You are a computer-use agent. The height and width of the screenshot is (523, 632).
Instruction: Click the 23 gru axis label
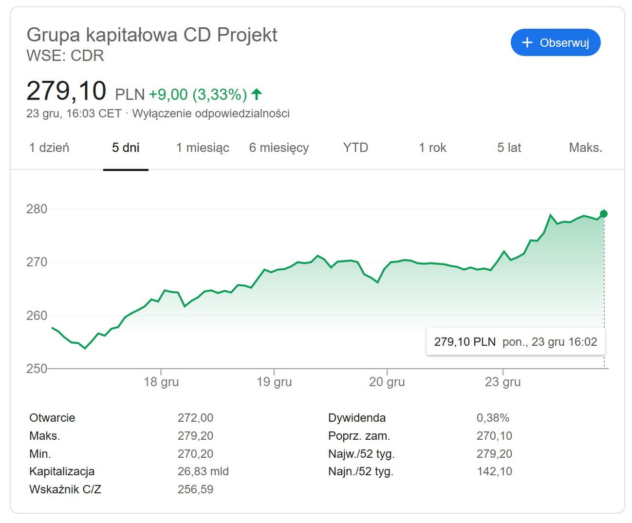(502, 382)
